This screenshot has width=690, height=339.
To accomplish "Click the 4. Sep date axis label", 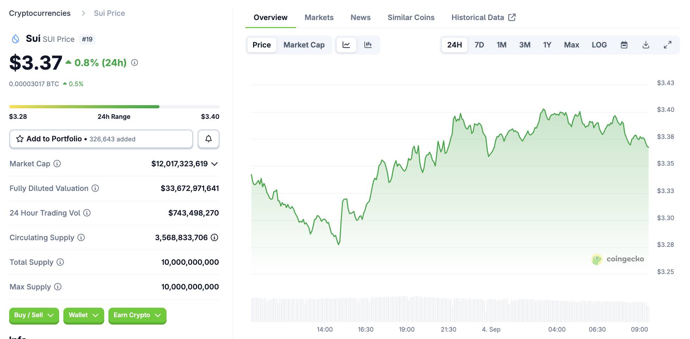I will point(491,330).
